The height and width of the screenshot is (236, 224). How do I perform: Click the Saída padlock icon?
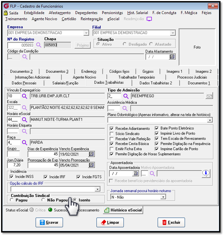pos(6,13)
